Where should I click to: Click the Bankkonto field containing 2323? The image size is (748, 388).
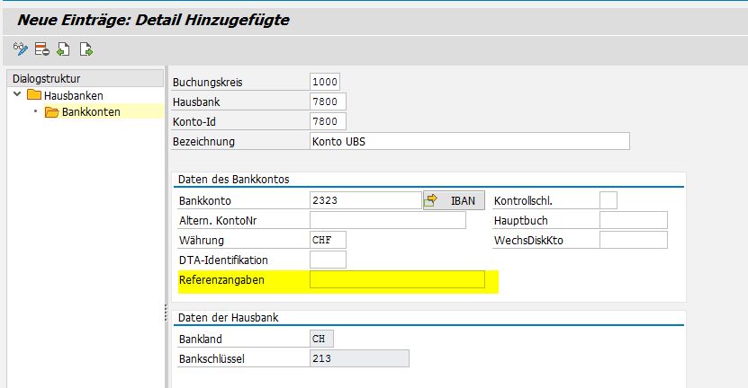(x=365, y=200)
